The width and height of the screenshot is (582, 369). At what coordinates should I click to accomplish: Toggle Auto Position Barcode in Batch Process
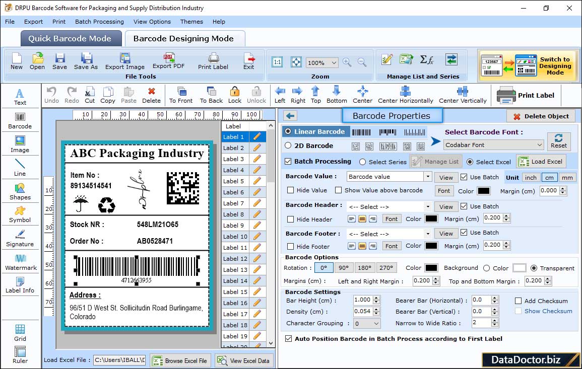[288, 339]
